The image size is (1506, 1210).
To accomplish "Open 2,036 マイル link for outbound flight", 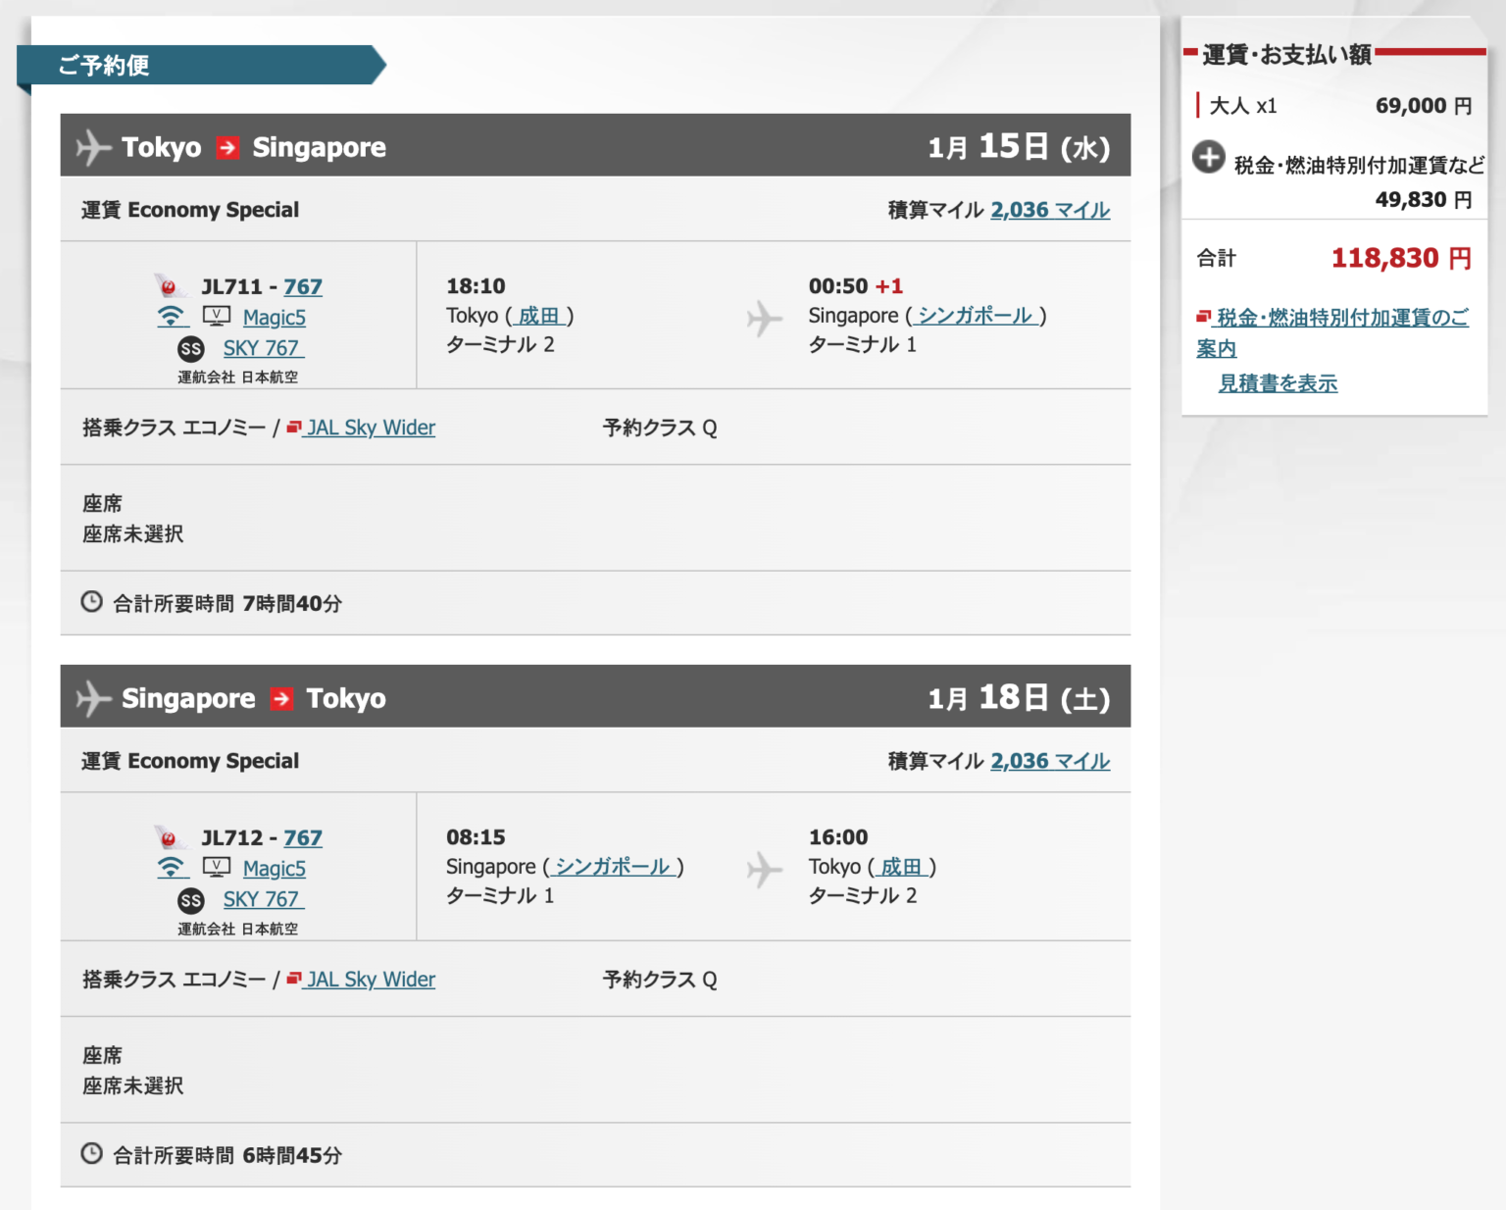I will point(1050,210).
